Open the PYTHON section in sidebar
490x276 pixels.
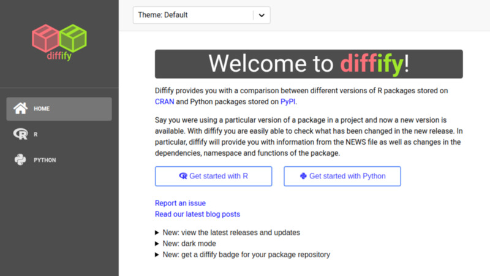pyautogui.click(x=59, y=160)
